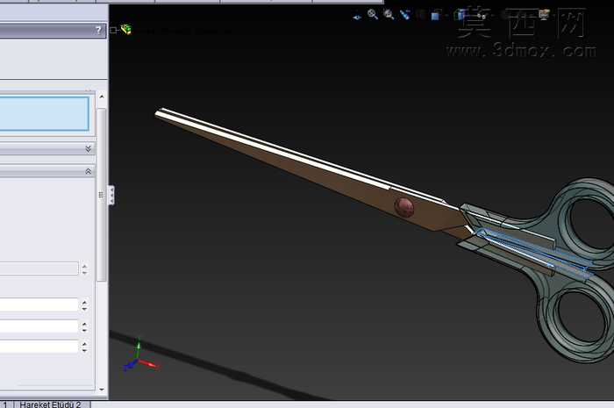Switch to the tab ending in 1
The width and height of the screenshot is (614, 408).
[x=5, y=404]
